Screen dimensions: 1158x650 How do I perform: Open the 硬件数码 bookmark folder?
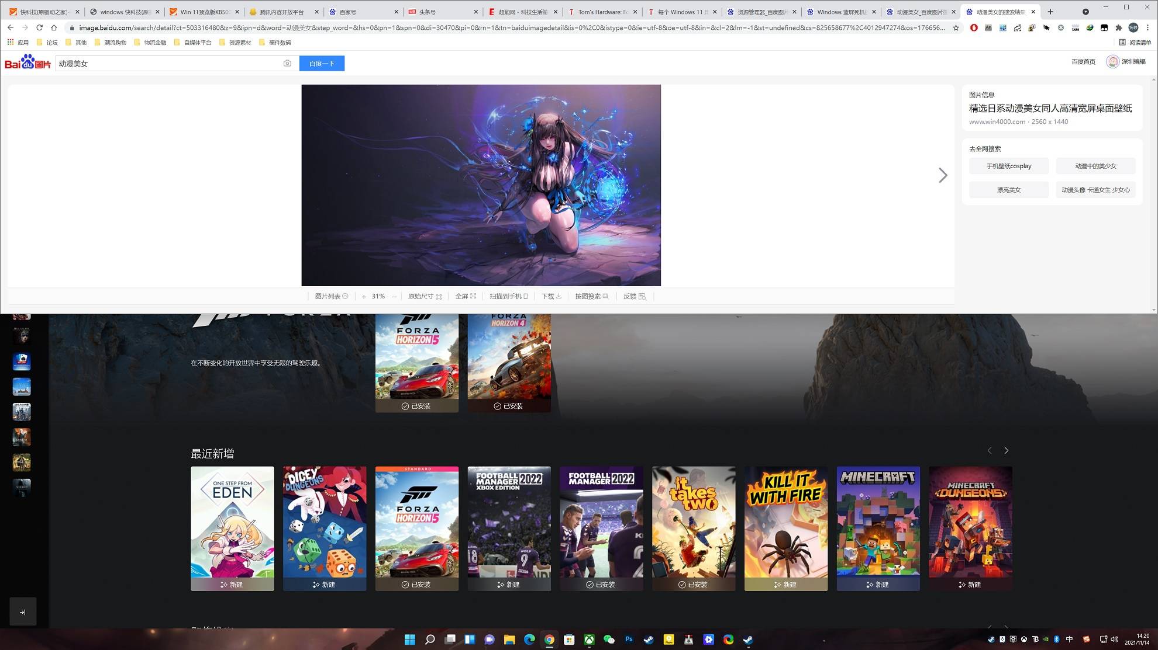click(274, 42)
